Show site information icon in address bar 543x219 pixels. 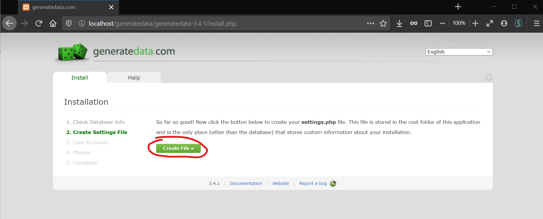[82, 23]
